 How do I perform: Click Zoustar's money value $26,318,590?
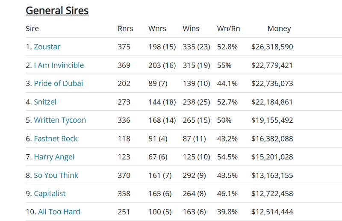tap(272, 47)
